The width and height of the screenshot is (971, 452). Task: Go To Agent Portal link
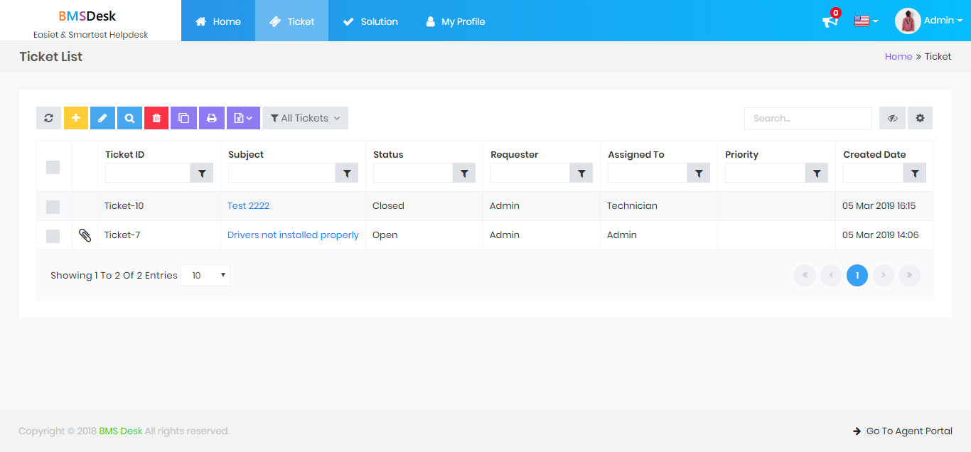coord(903,431)
